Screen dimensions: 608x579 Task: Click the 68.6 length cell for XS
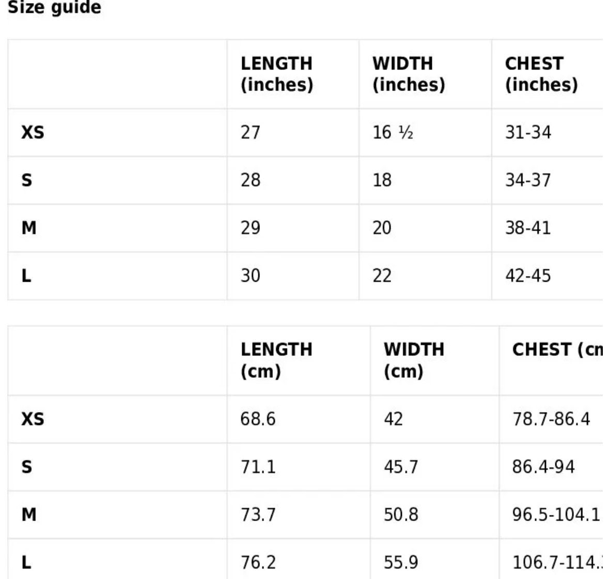point(258,419)
